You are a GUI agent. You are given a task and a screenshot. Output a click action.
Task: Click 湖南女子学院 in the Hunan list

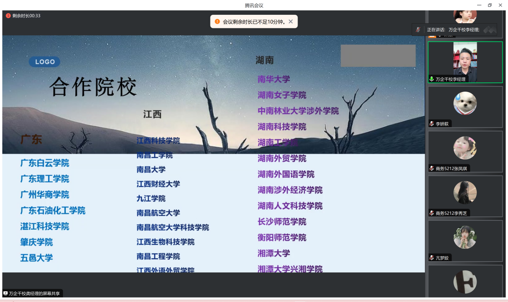pyautogui.click(x=282, y=95)
